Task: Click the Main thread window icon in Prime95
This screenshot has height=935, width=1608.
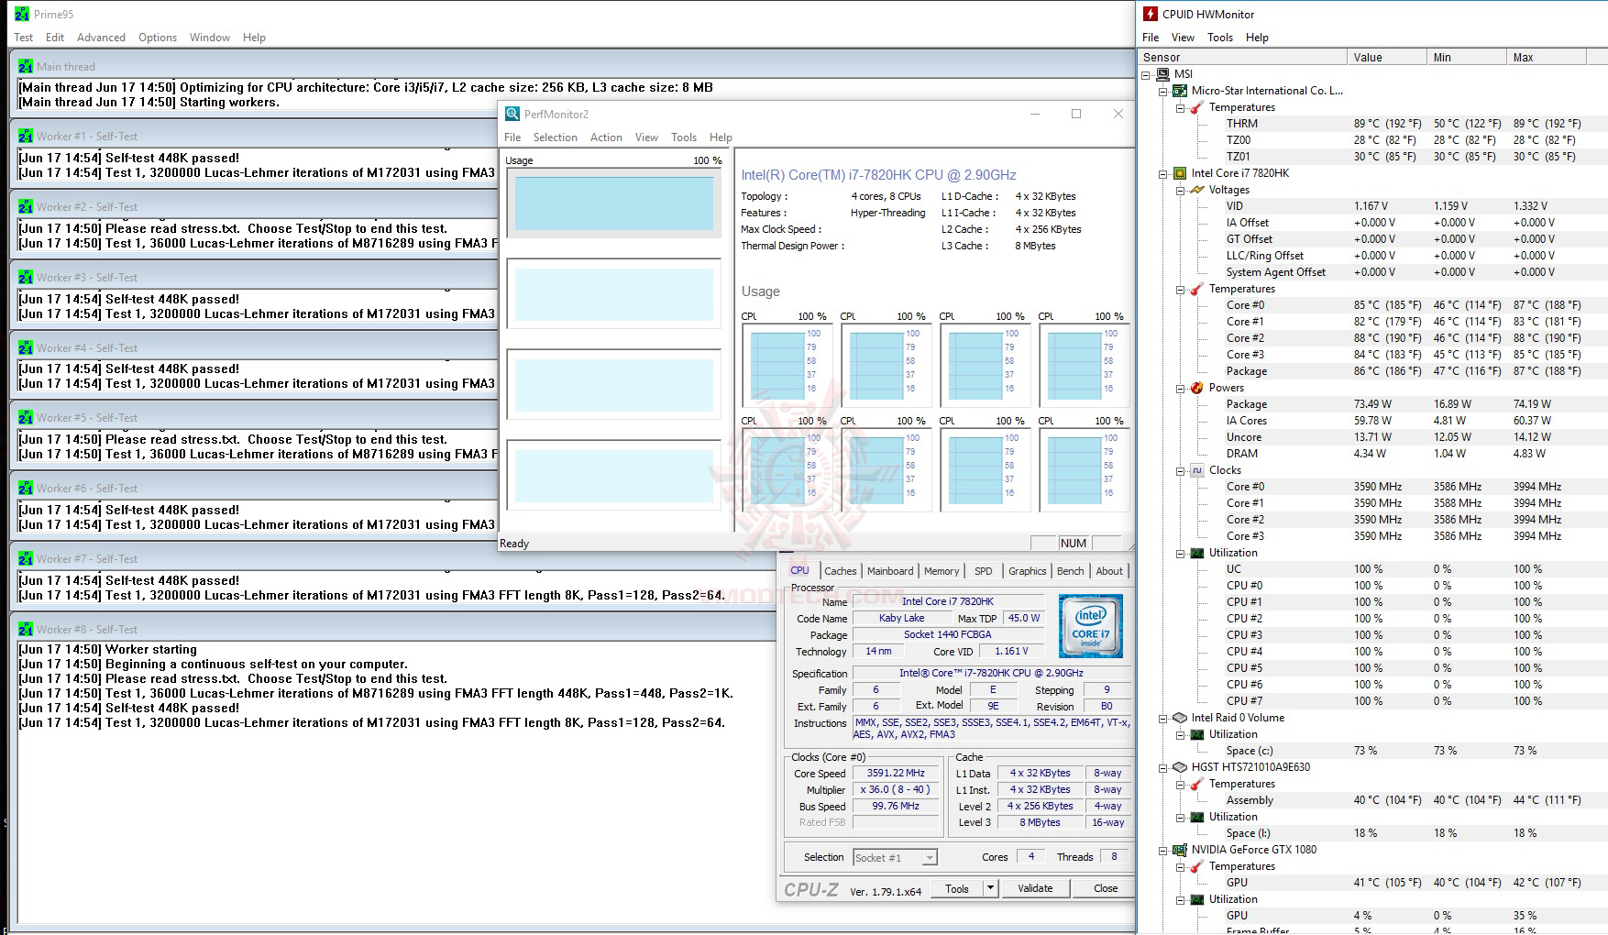Action: 26,66
